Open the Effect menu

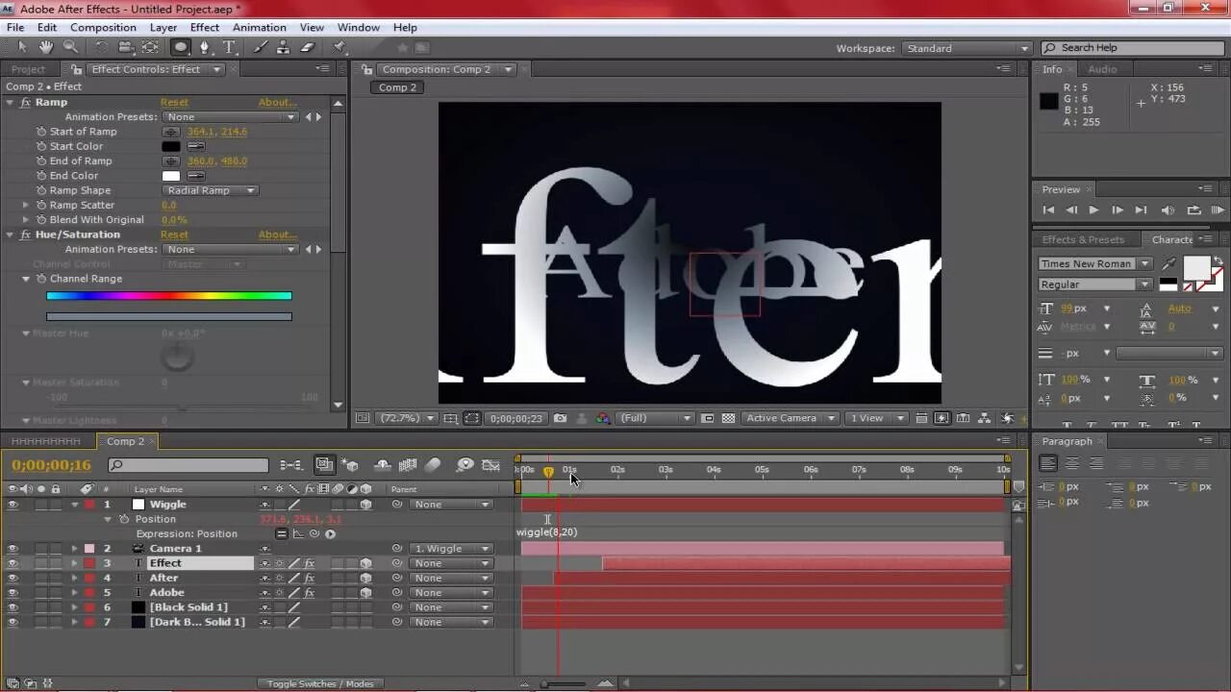204,28
